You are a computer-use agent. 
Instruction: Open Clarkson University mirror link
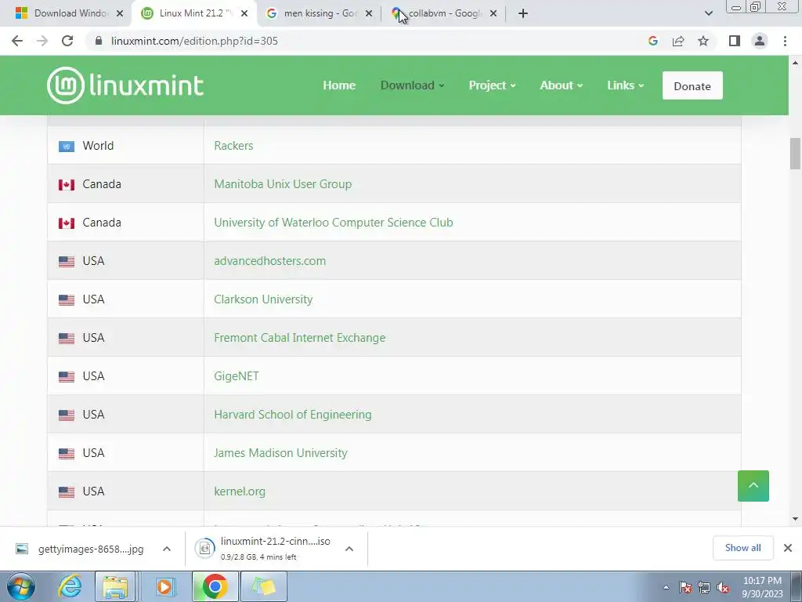[x=263, y=299]
